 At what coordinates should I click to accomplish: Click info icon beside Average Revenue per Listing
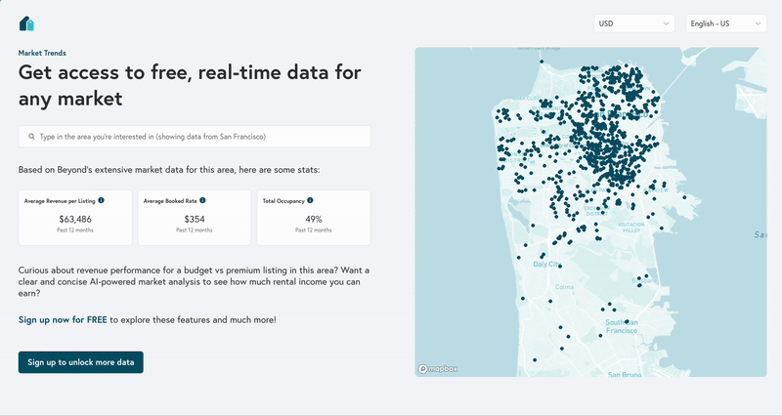tap(102, 200)
